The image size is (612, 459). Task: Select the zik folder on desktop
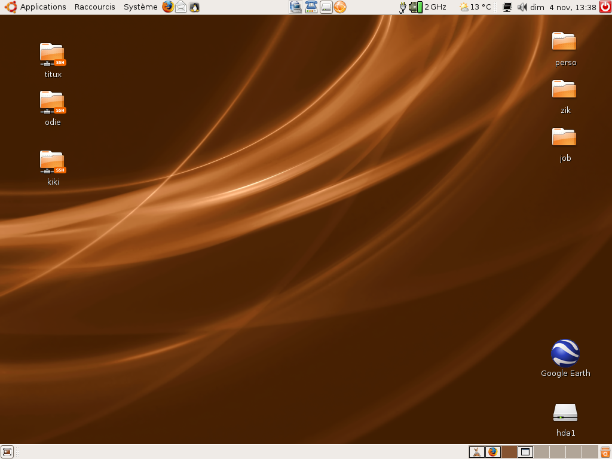pos(564,96)
